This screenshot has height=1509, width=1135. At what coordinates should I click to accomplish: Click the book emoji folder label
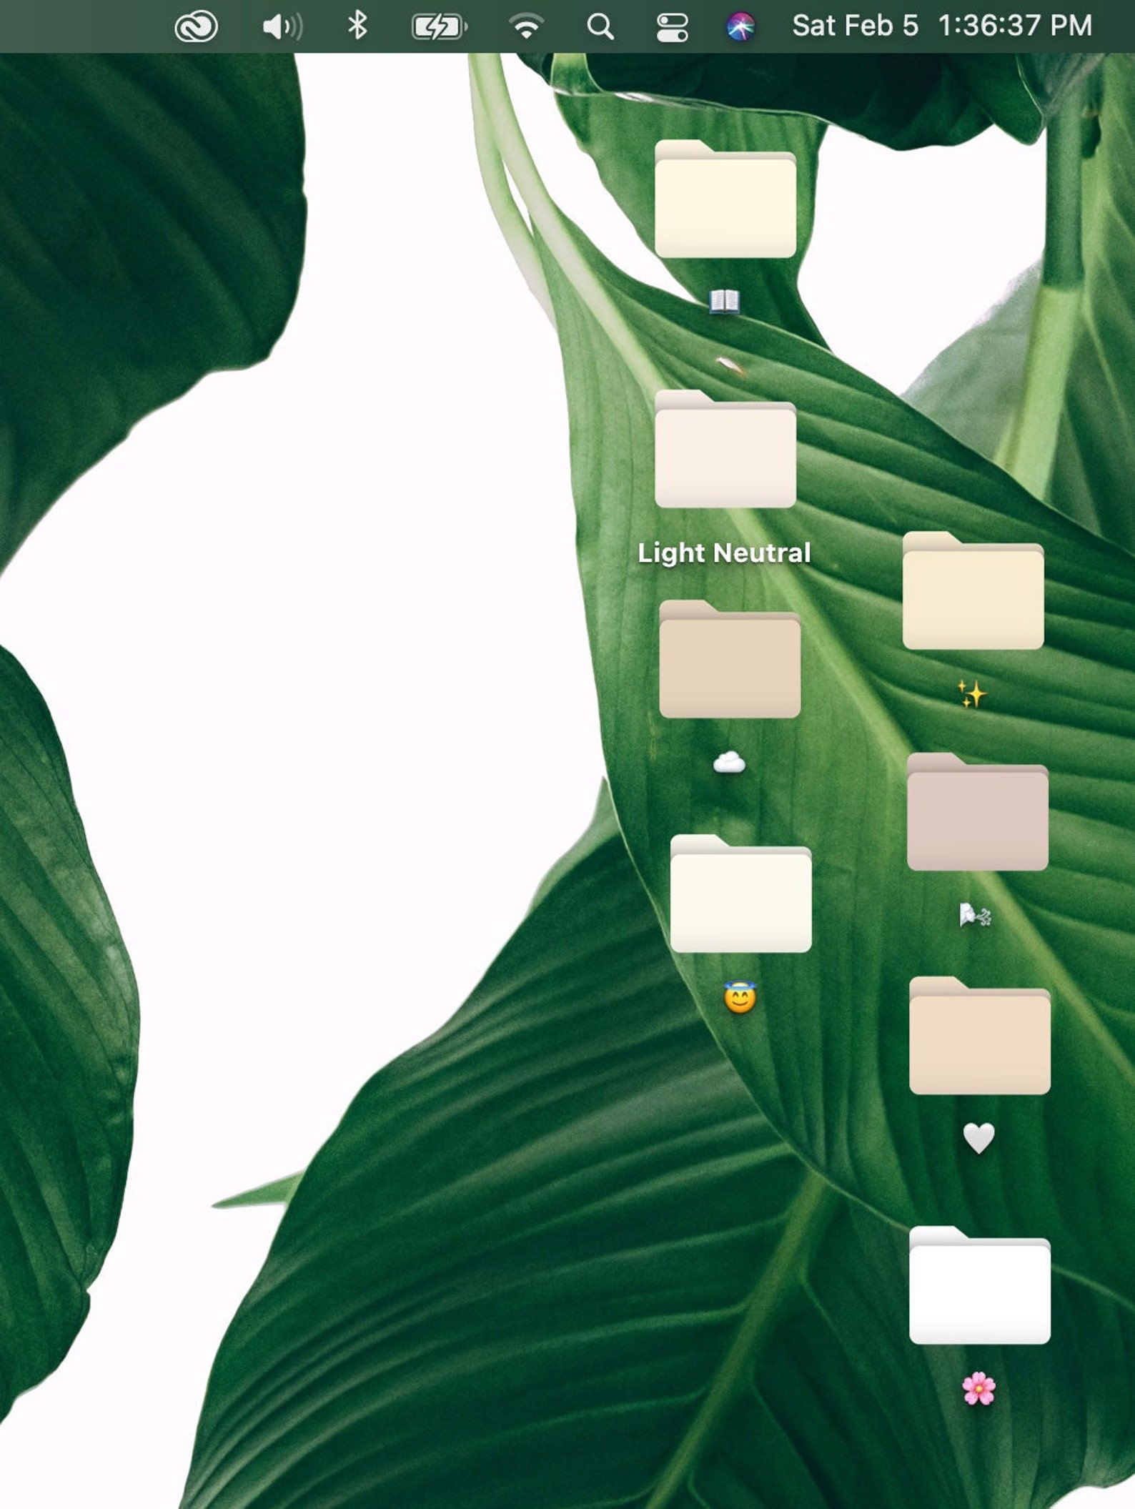[x=724, y=302]
